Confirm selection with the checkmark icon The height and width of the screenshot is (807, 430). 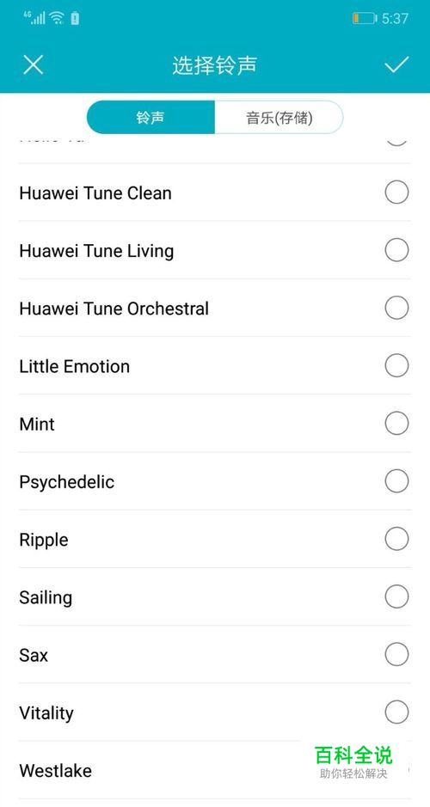(x=396, y=64)
